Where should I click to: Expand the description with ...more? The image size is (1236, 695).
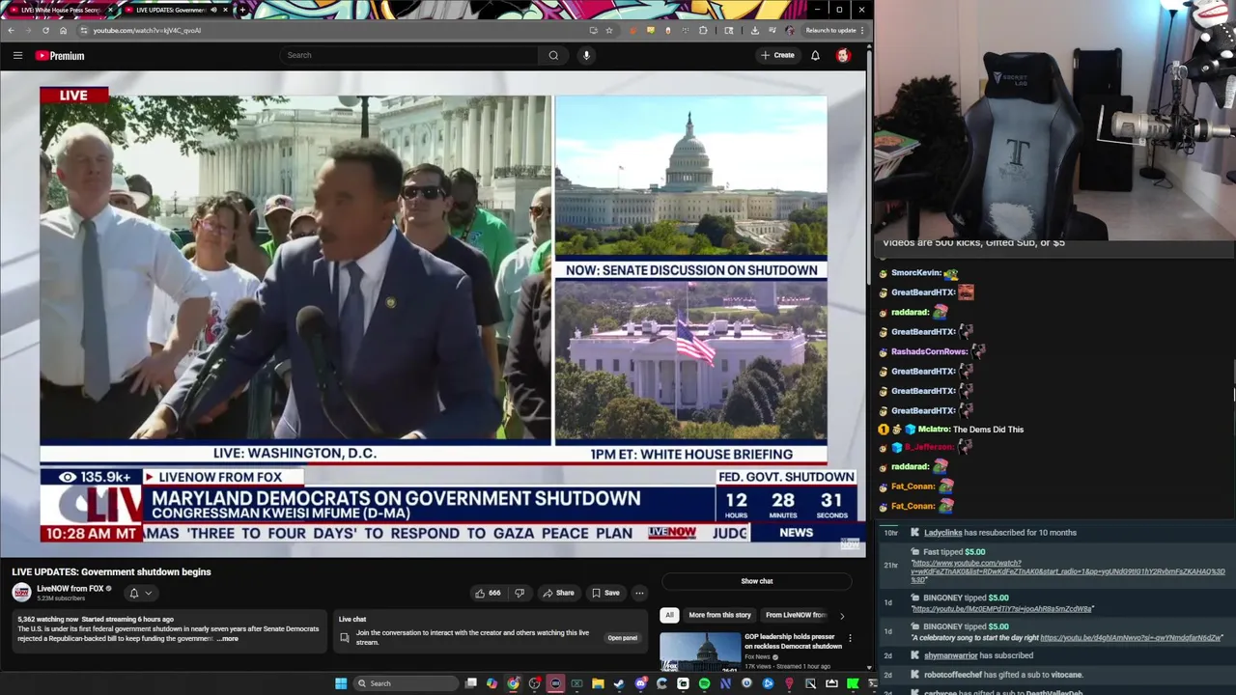227,638
